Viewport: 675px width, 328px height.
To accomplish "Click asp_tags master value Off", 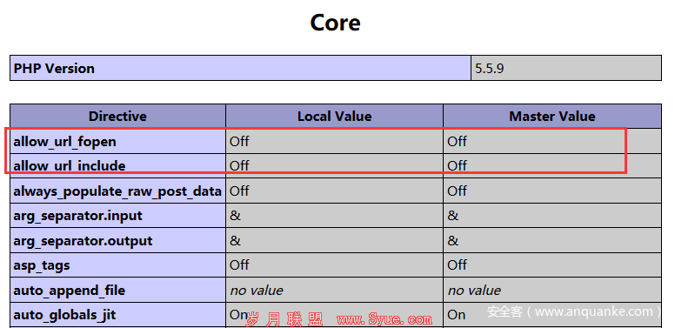I will click(x=457, y=264).
